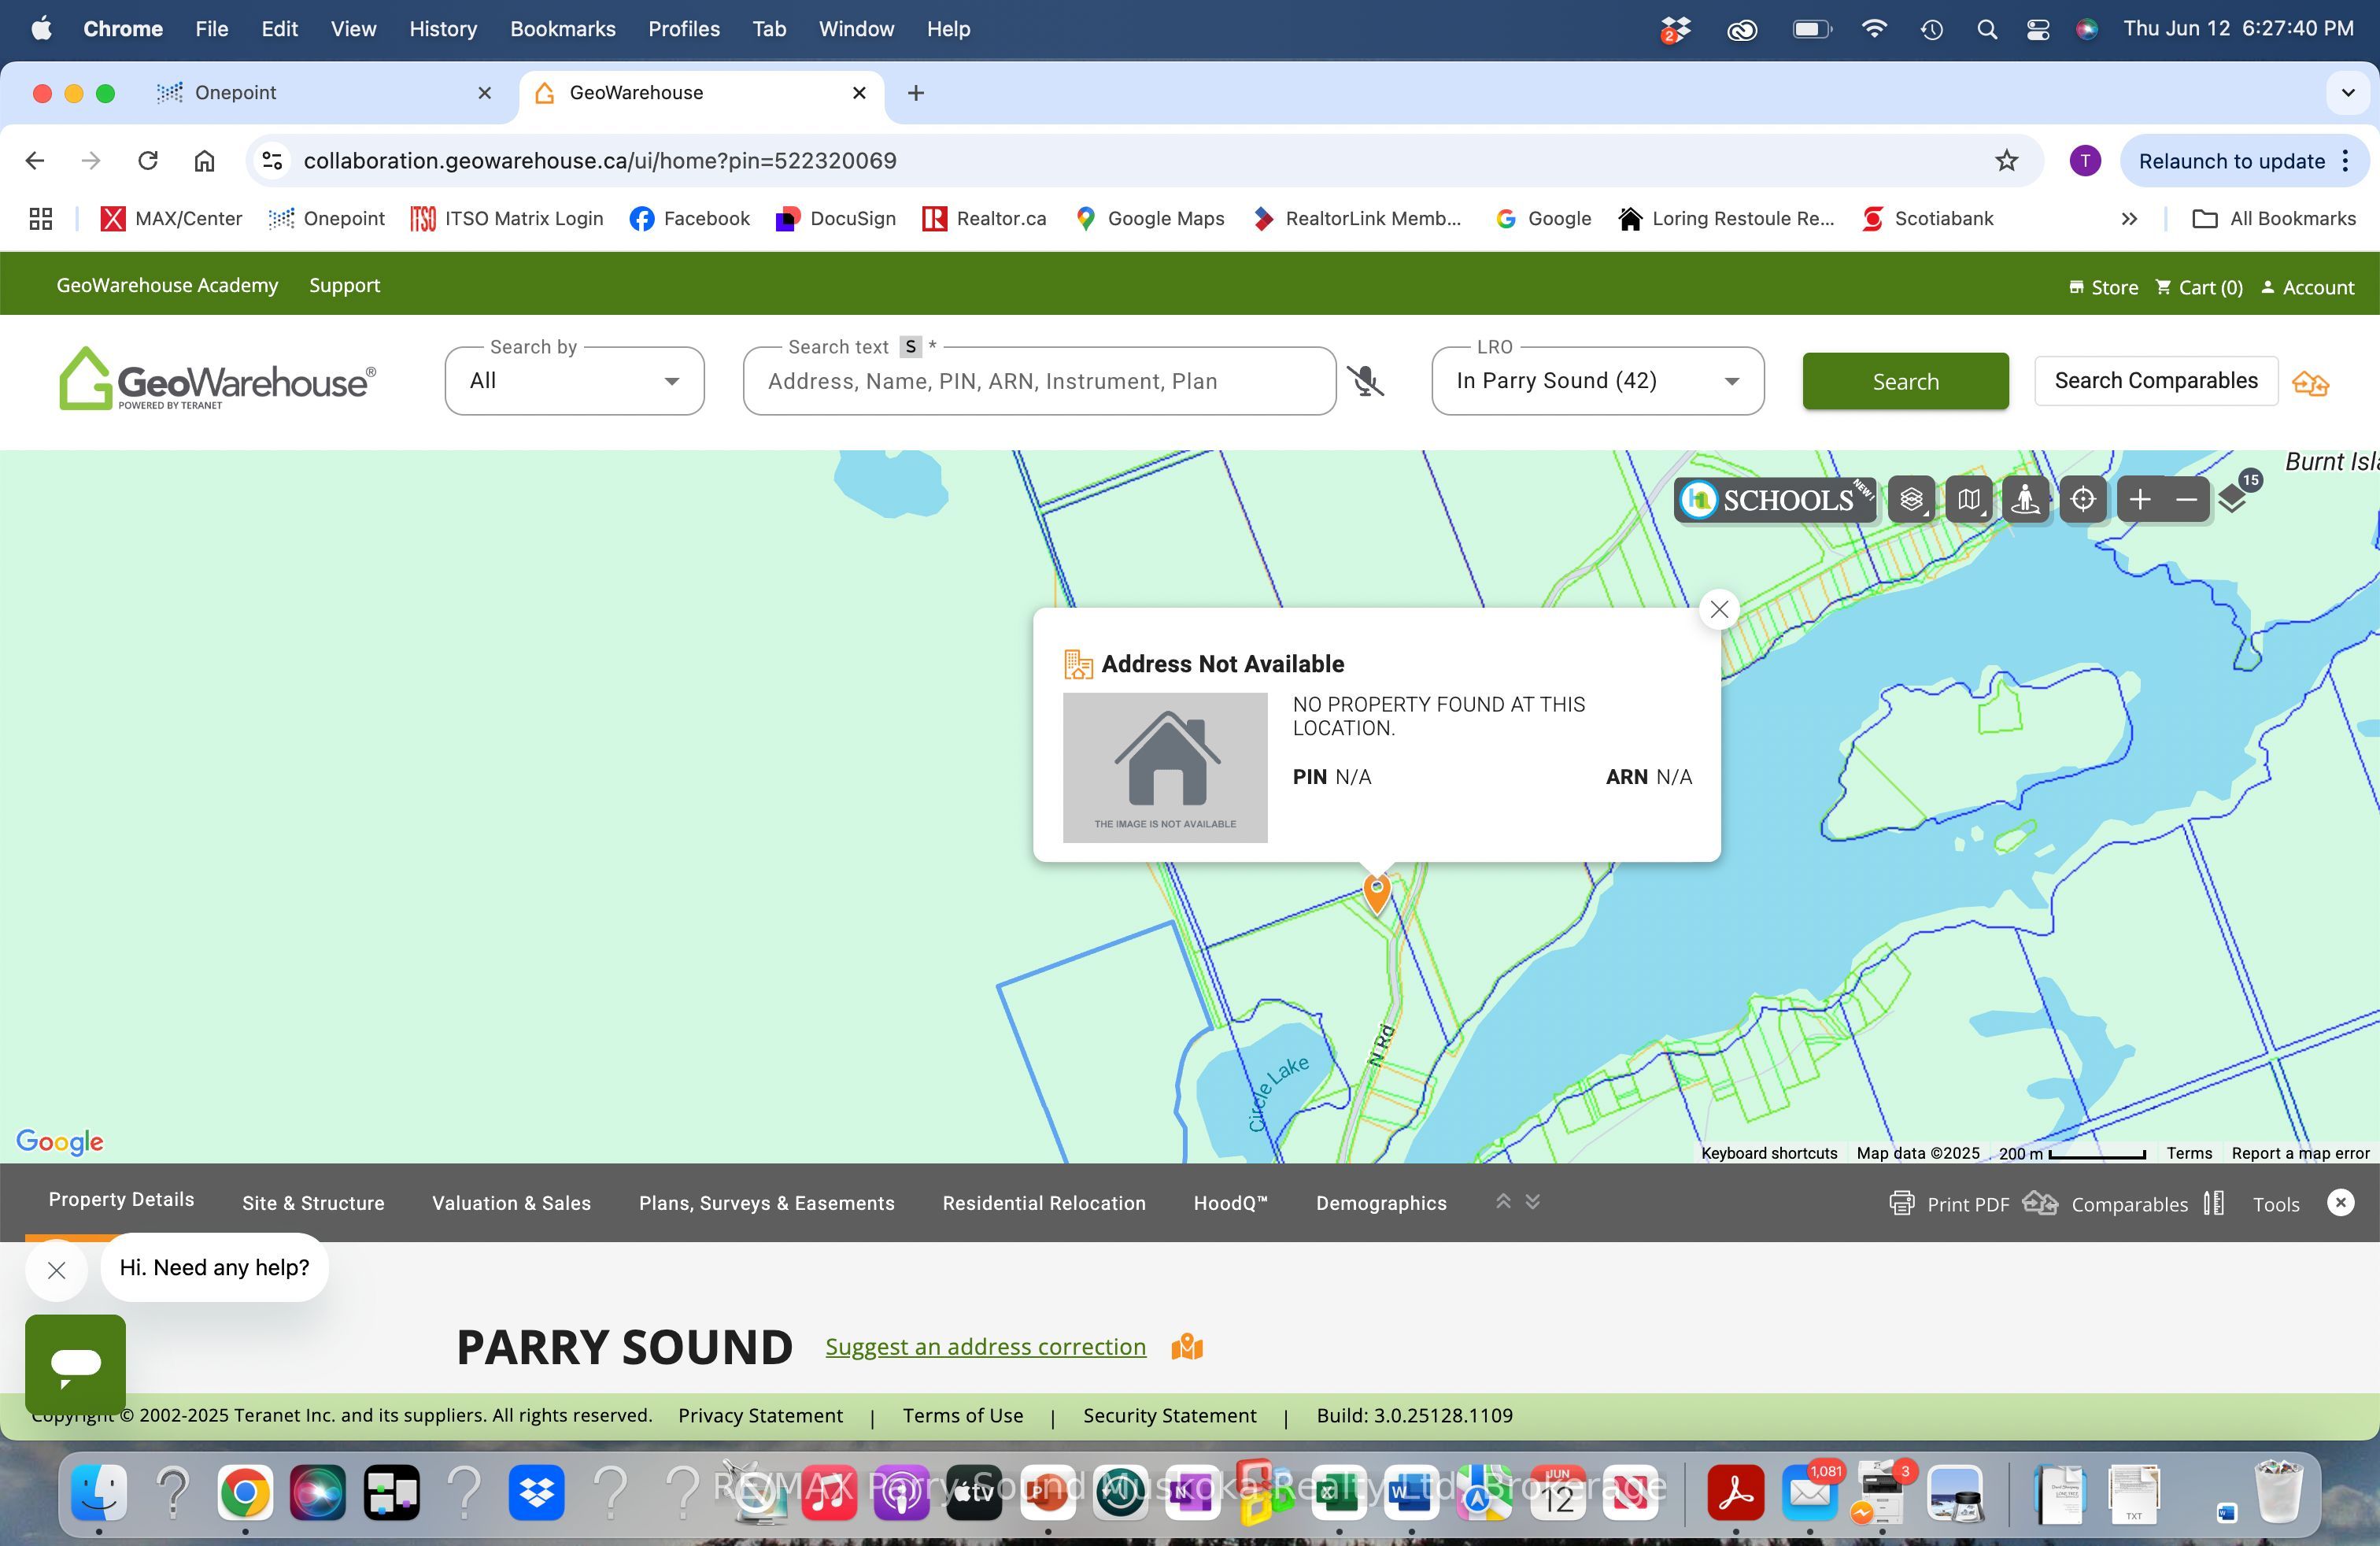Zoom out on the map
Screen dimensions: 2380x1546
click(2186, 499)
